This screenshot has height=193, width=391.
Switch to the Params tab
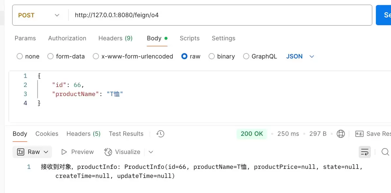[x=25, y=38]
